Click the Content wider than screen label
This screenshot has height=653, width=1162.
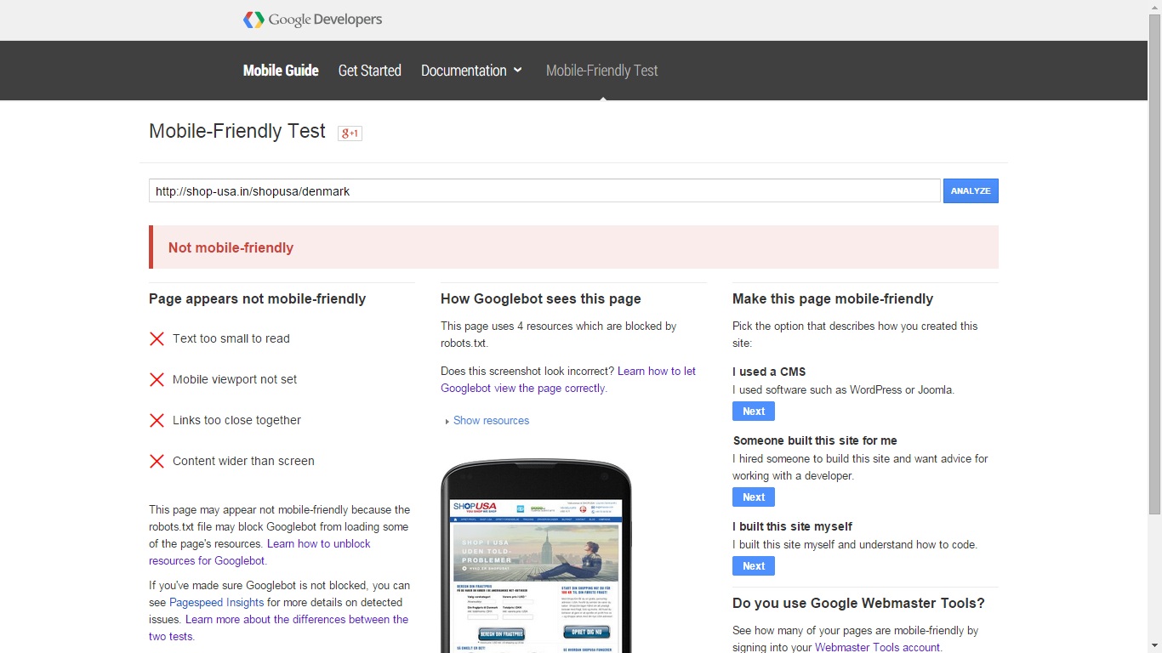click(x=243, y=461)
